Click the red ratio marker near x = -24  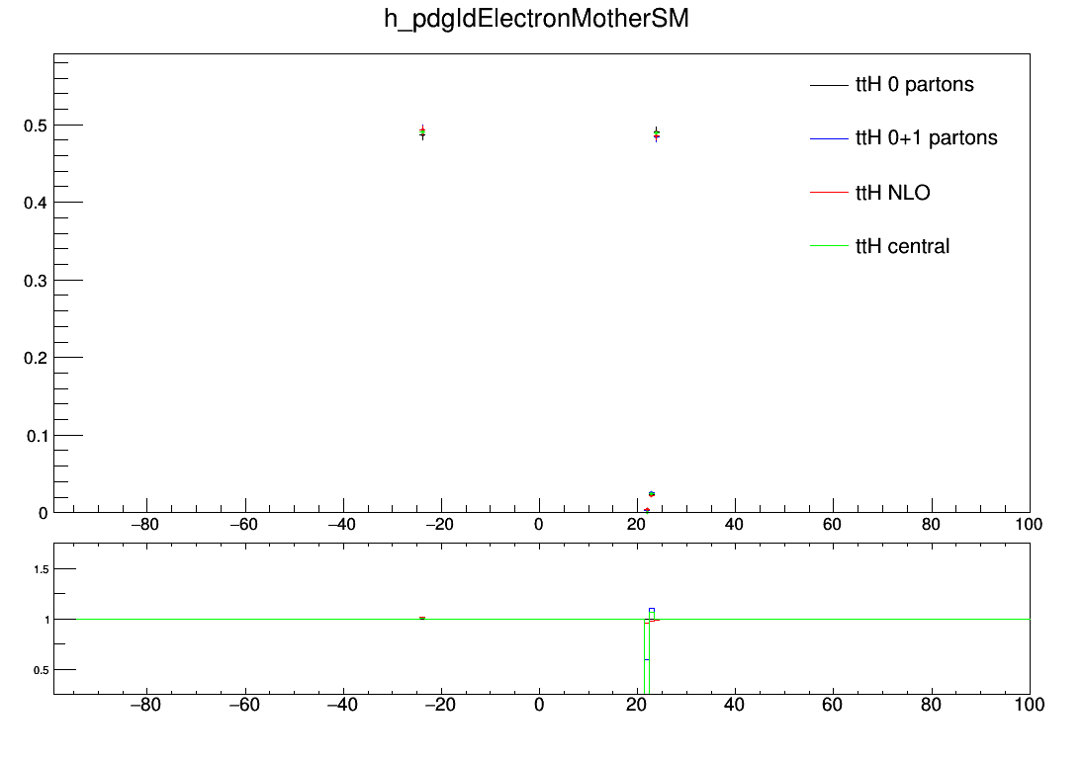pyautogui.click(x=422, y=618)
